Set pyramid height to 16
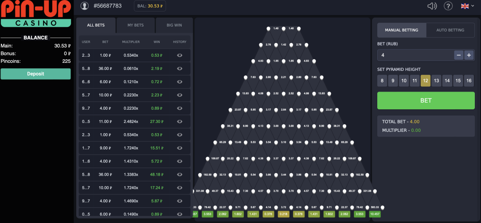 point(469,81)
